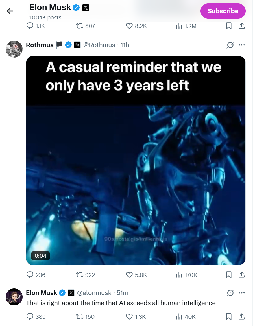
Task: Share the top post with 1.2M views
Action: click(x=241, y=26)
